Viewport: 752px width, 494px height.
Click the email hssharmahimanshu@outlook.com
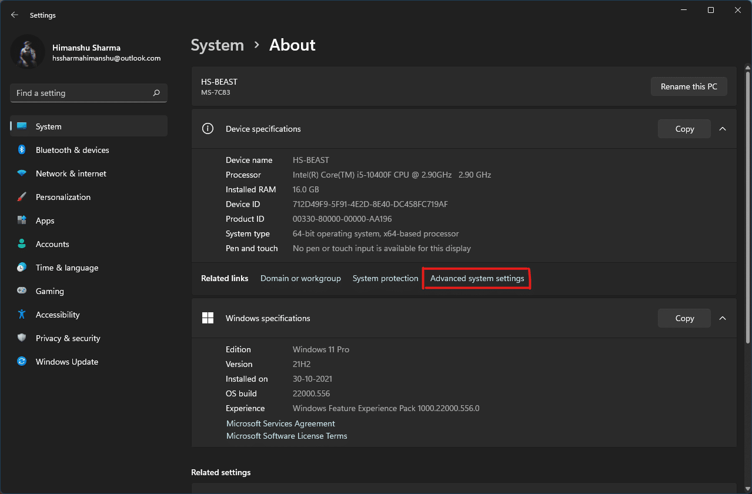(x=106, y=58)
